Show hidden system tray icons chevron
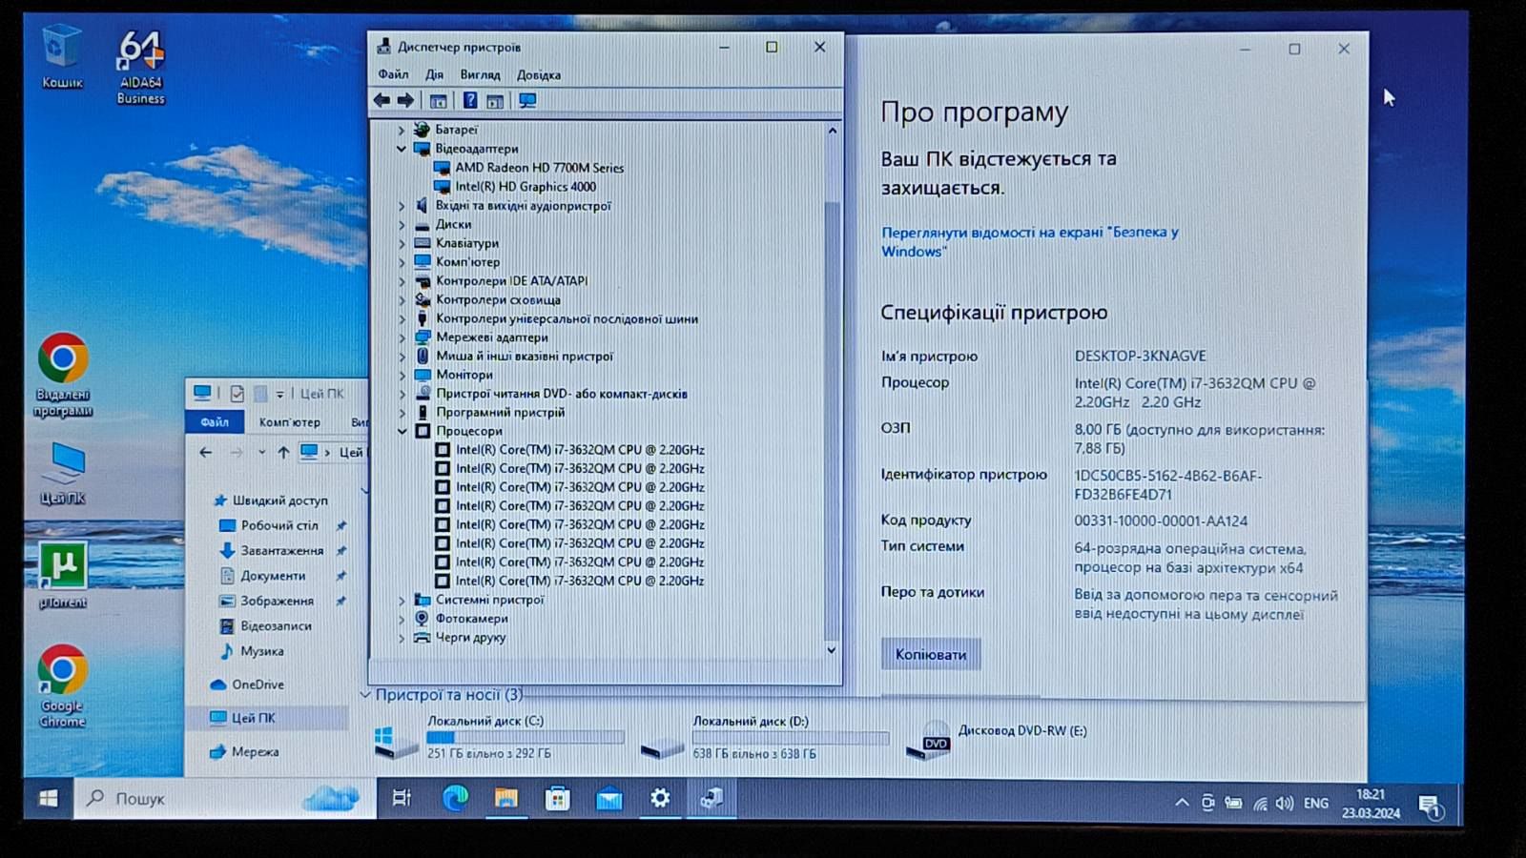This screenshot has height=858, width=1526. (1182, 803)
